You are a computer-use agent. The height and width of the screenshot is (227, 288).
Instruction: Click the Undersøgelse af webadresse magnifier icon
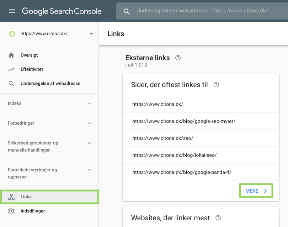(x=11, y=84)
